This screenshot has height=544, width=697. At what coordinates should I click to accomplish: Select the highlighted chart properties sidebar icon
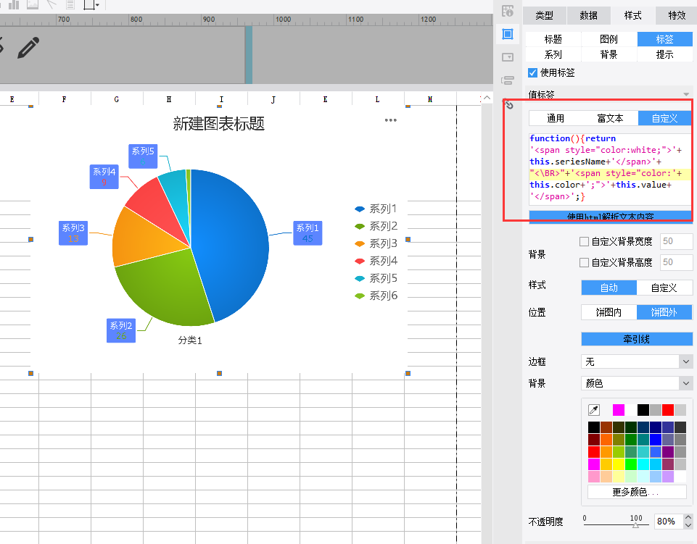(x=508, y=34)
